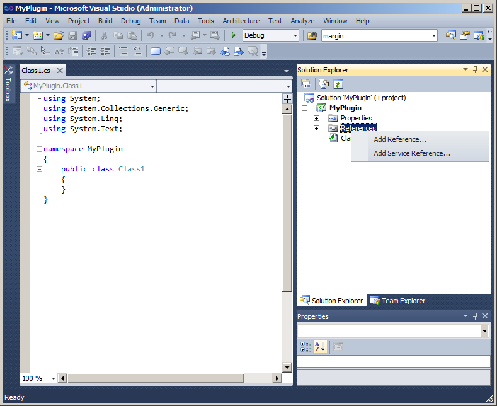The image size is (497, 406).
Task: Click into the margin search input field
Action: [375, 35]
